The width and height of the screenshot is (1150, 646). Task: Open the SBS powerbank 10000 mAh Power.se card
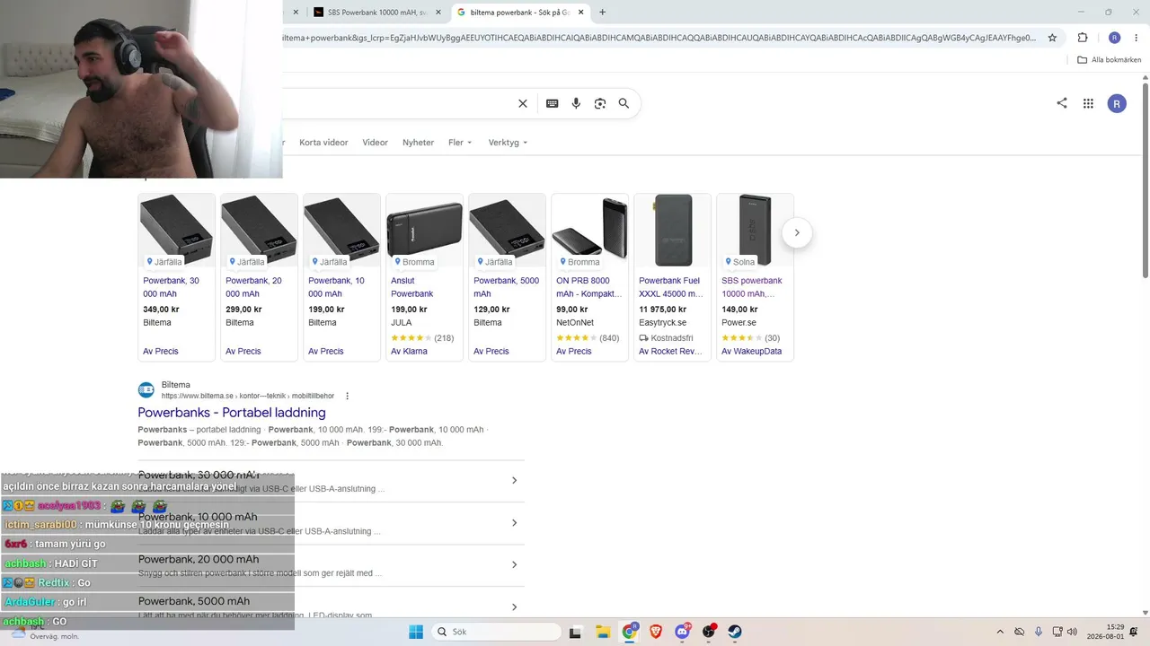[755, 277]
